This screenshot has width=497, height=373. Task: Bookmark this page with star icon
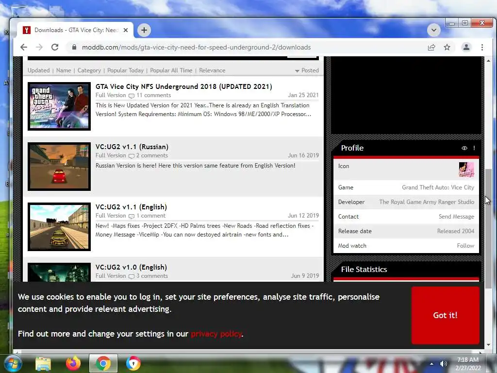coord(447,47)
